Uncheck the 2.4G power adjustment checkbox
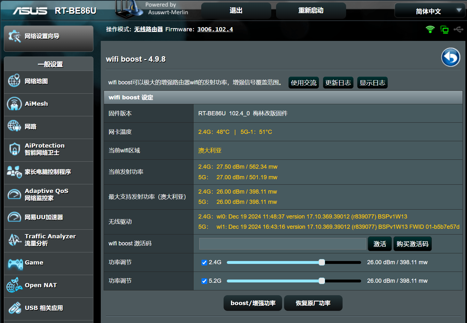The height and width of the screenshot is (323, 467). pyautogui.click(x=204, y=263)
